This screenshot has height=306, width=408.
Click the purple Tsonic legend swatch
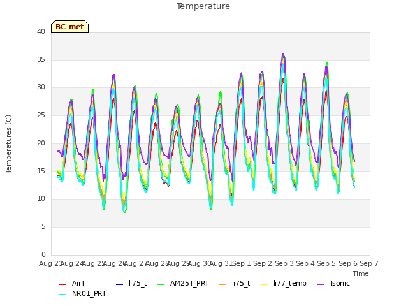(x=320, y=284)
